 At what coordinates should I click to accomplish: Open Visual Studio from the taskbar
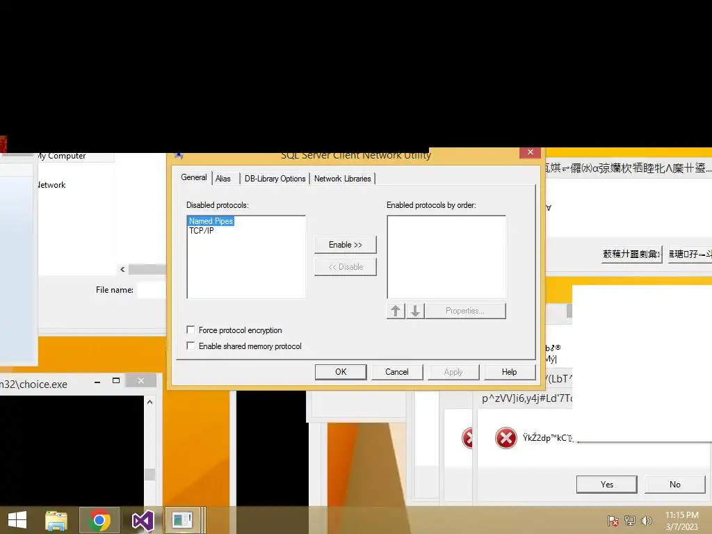point(143,520)
